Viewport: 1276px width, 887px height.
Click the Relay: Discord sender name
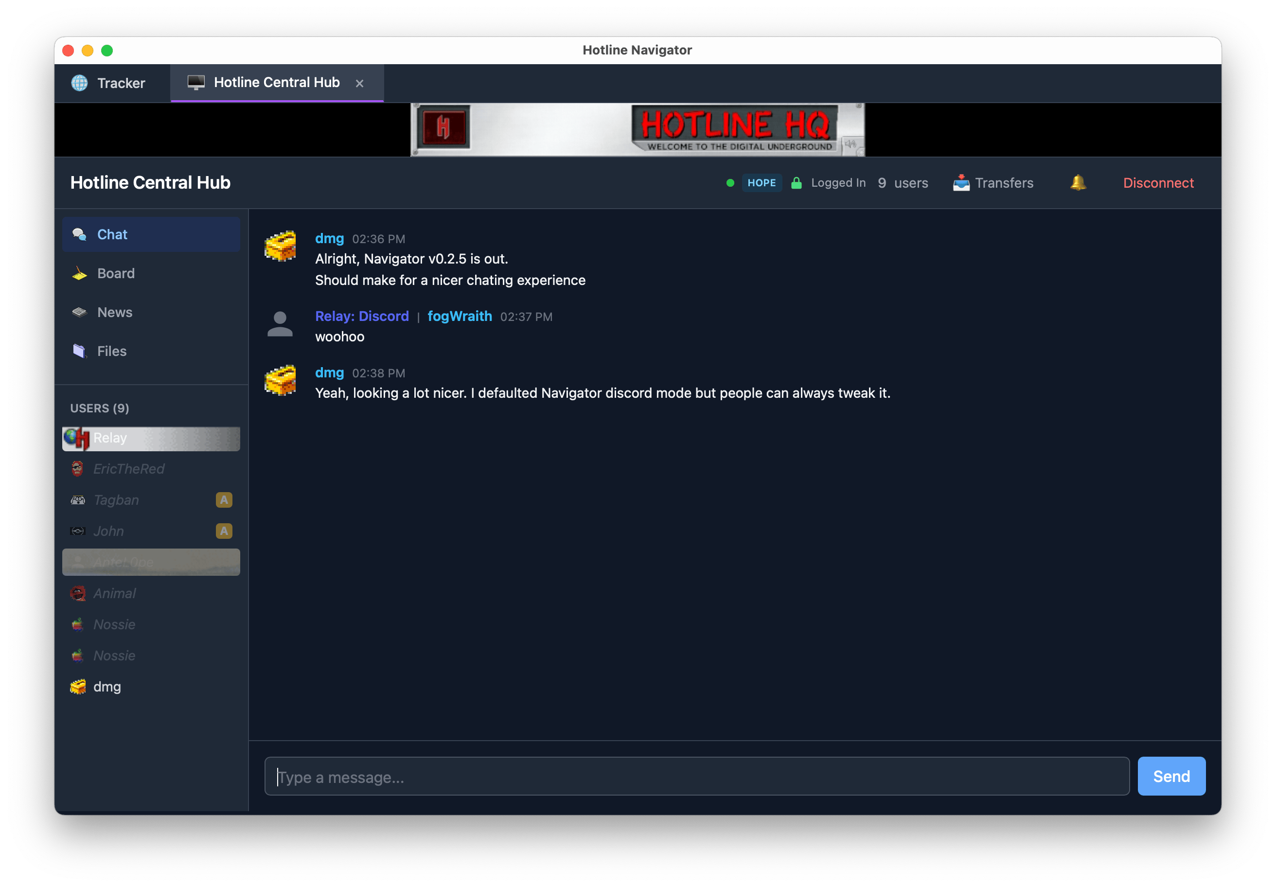(x=362, y=316)
